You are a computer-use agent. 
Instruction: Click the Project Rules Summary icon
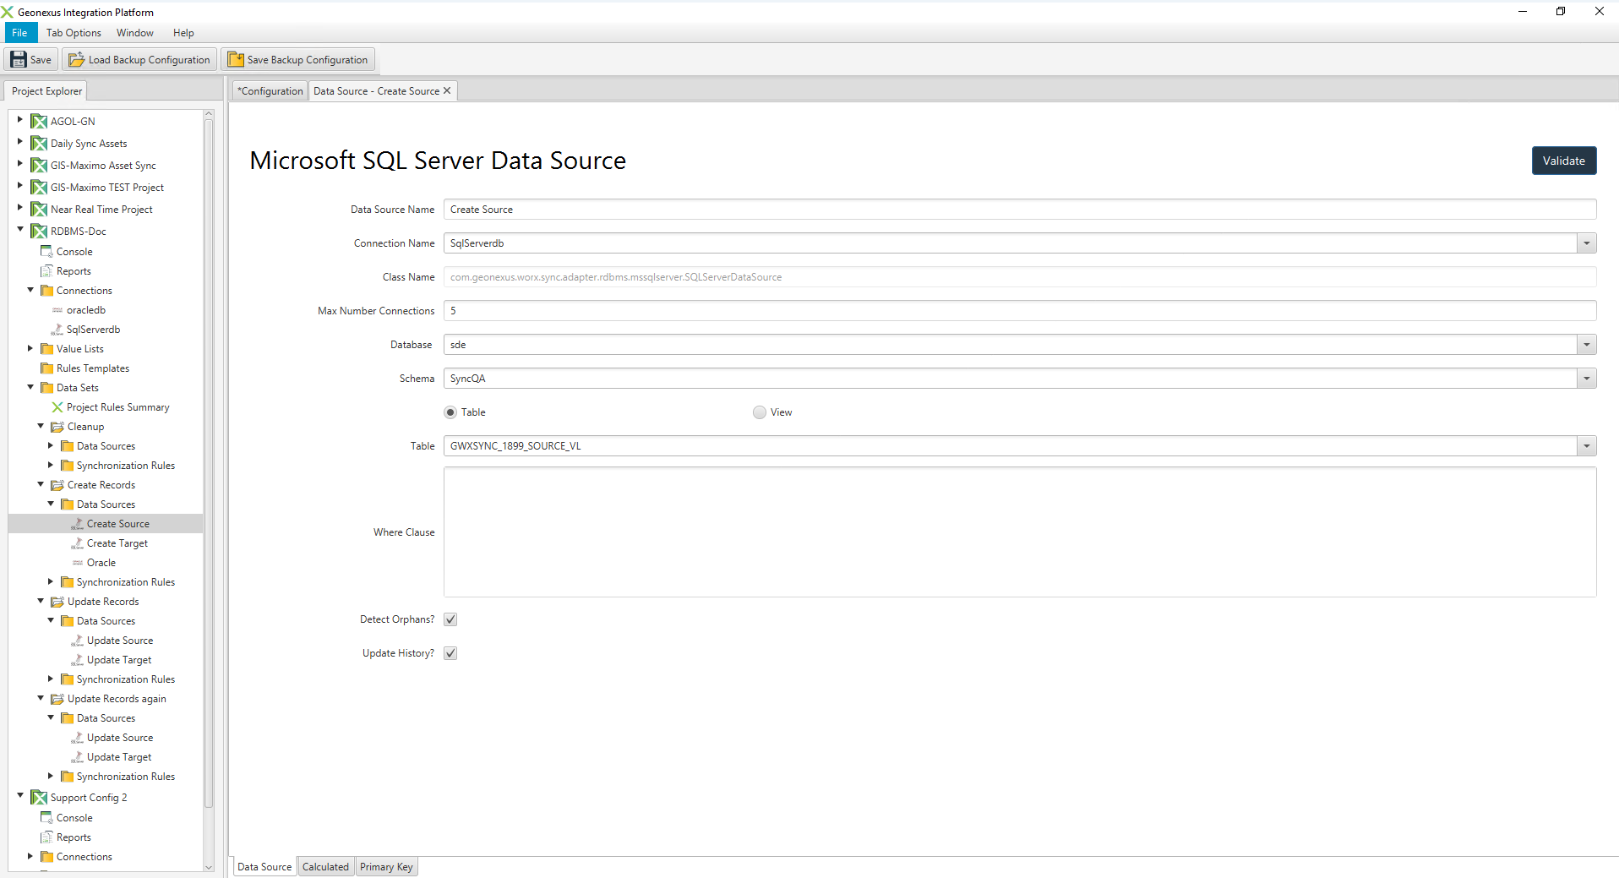[57, 407]
